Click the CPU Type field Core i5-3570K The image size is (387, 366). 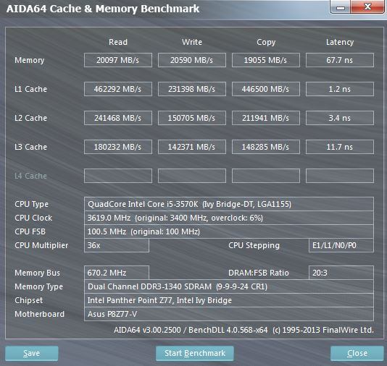tap(229, 204)
